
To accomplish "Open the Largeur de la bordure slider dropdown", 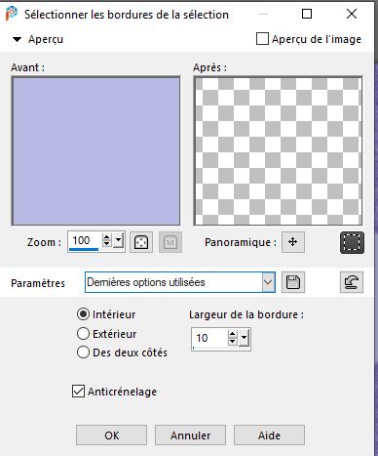I will pos(245,339).
